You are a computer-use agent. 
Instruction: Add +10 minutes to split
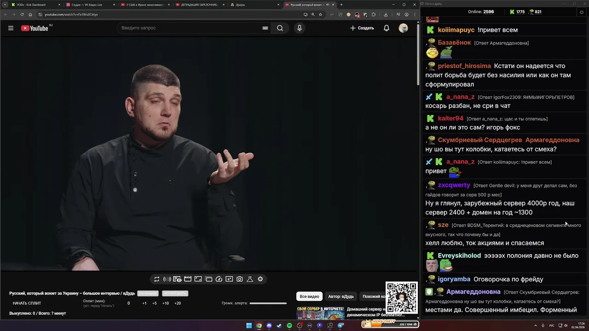(x=166, y=303)
